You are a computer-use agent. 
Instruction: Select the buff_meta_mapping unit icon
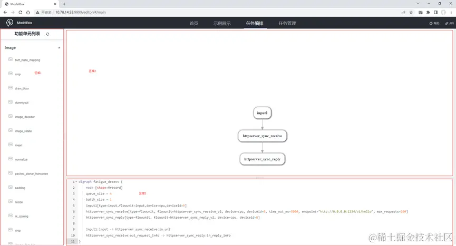pyautogui.click(x=11, y=59)
